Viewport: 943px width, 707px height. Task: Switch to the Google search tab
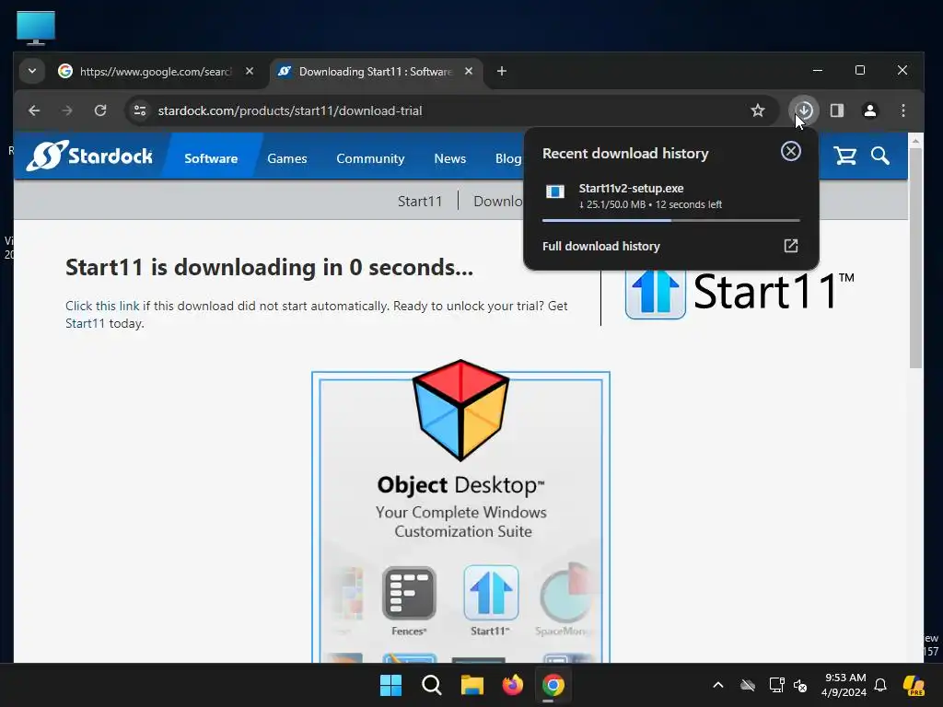[155, 71]
